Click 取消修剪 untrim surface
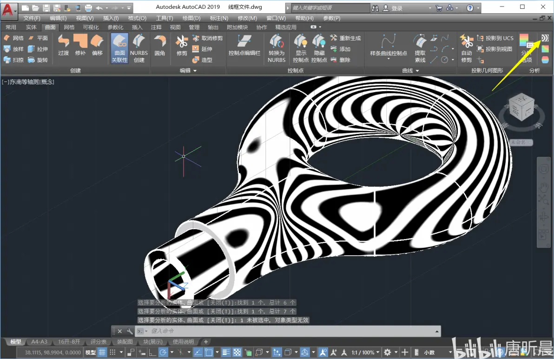 (x=208, y=38)
